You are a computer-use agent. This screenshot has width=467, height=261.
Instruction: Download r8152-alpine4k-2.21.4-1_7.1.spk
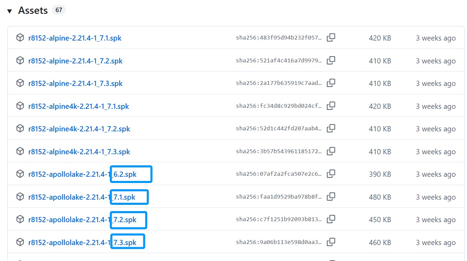78,106
